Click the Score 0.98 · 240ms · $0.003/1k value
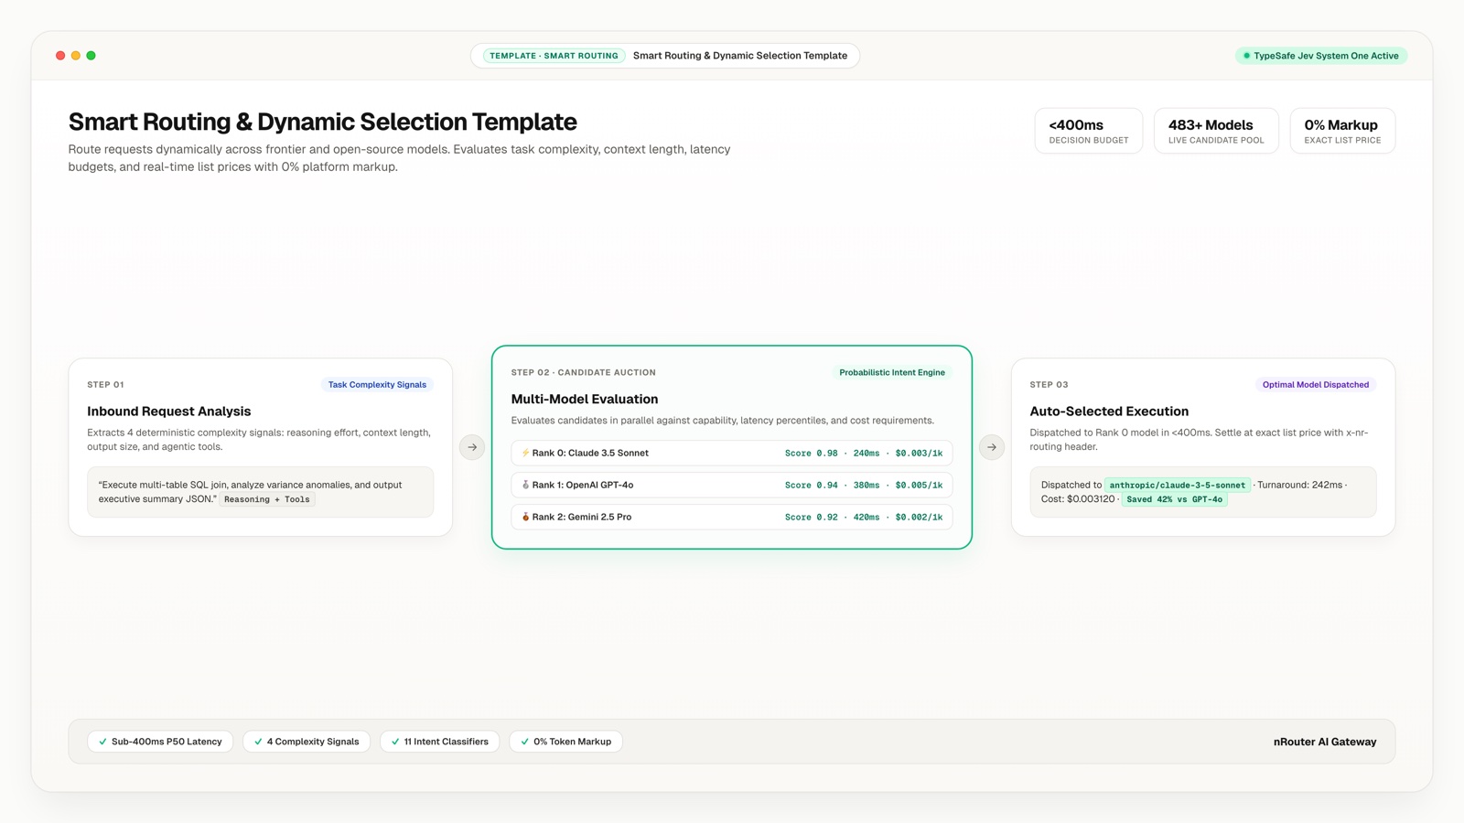The height and width of the screenshot is (823, 1464). pyautogui.click(x=864, y=453)
